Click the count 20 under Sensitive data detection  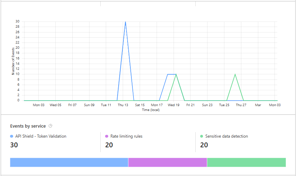point(204,145)
